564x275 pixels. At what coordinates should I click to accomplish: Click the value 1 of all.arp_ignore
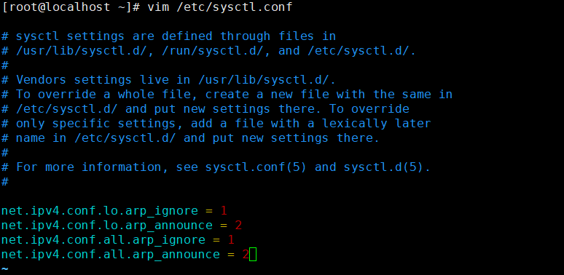231,240
